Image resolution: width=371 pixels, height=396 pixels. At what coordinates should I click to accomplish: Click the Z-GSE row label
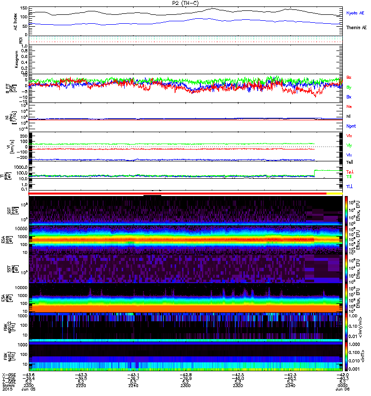coord(9,382)
